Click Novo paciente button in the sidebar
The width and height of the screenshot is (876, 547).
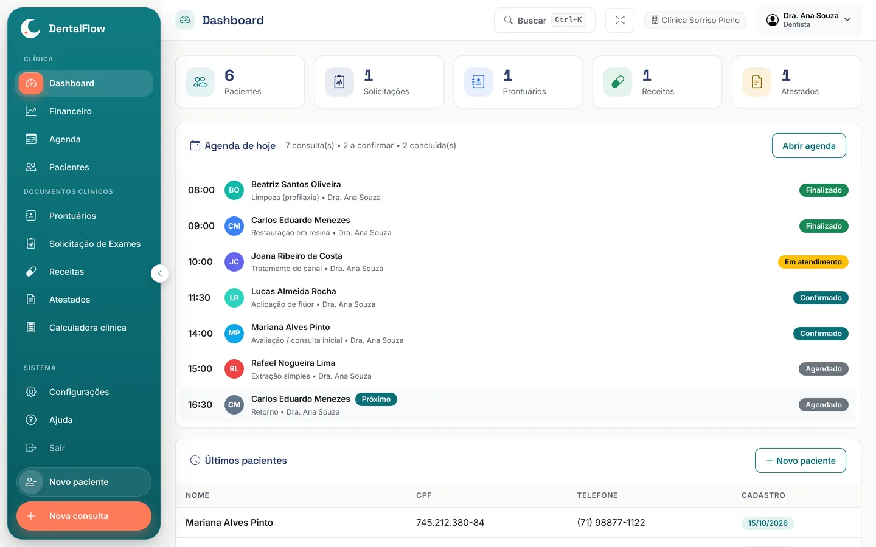pos(84,482)
